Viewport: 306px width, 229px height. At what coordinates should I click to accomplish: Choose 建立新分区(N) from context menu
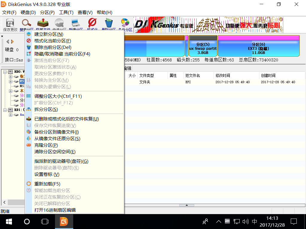[74, 34]
